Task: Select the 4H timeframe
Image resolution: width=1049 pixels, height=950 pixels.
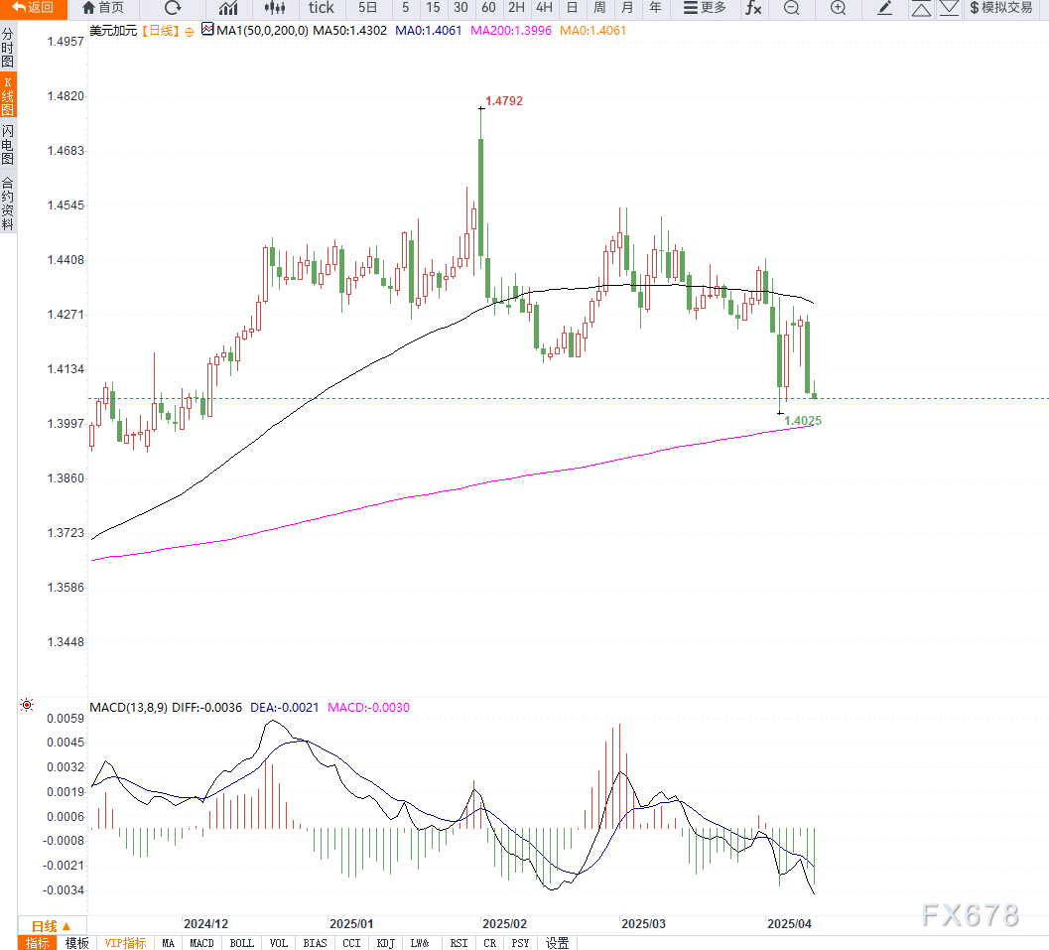Action: pos(544,8)
